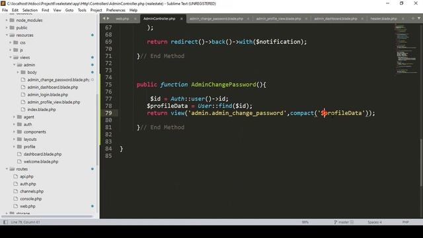Screen dimensions: 423x238
Task: Open the View menu
Action: (x=58, y=10)
